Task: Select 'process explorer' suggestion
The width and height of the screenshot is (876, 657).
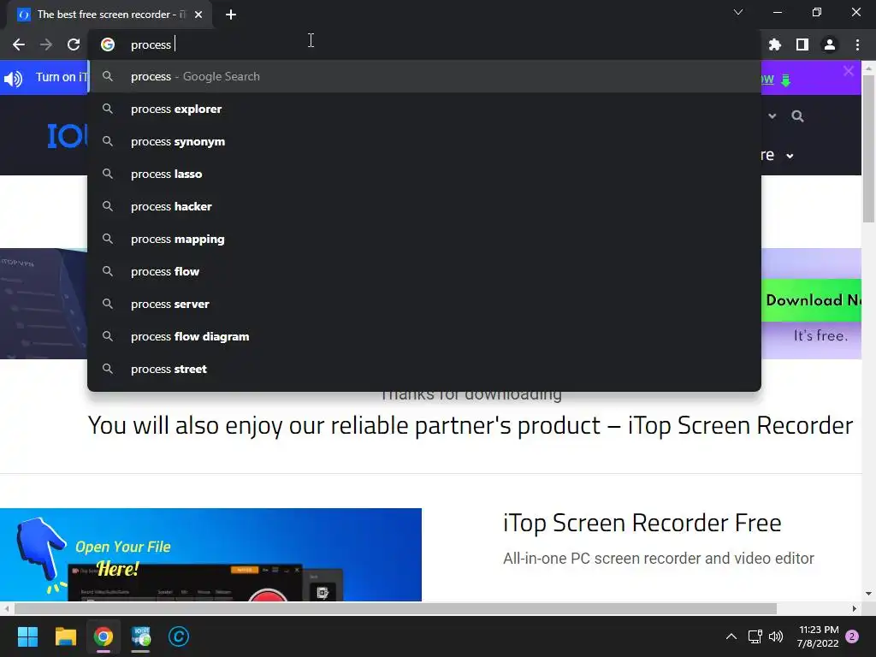Action: click(424, 109)
